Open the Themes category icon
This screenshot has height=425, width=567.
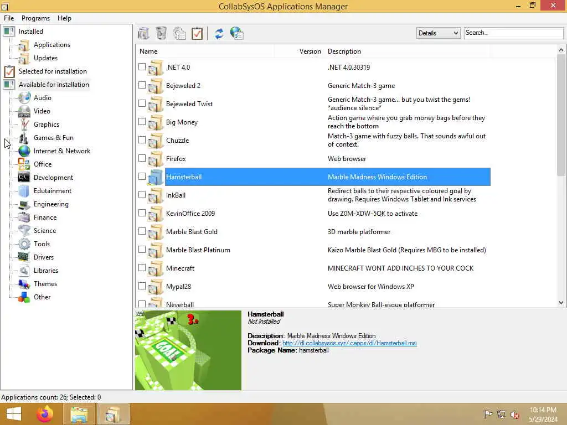click(x=24, y=284)
